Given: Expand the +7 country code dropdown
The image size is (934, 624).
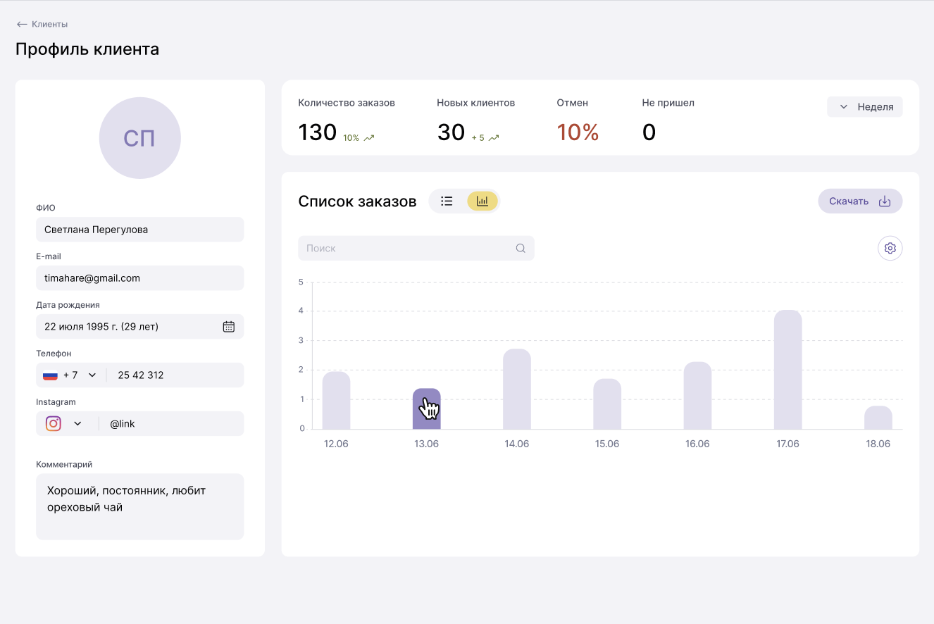Looking at the screenshot, I should pyautogui.click(x=92, y=375).
